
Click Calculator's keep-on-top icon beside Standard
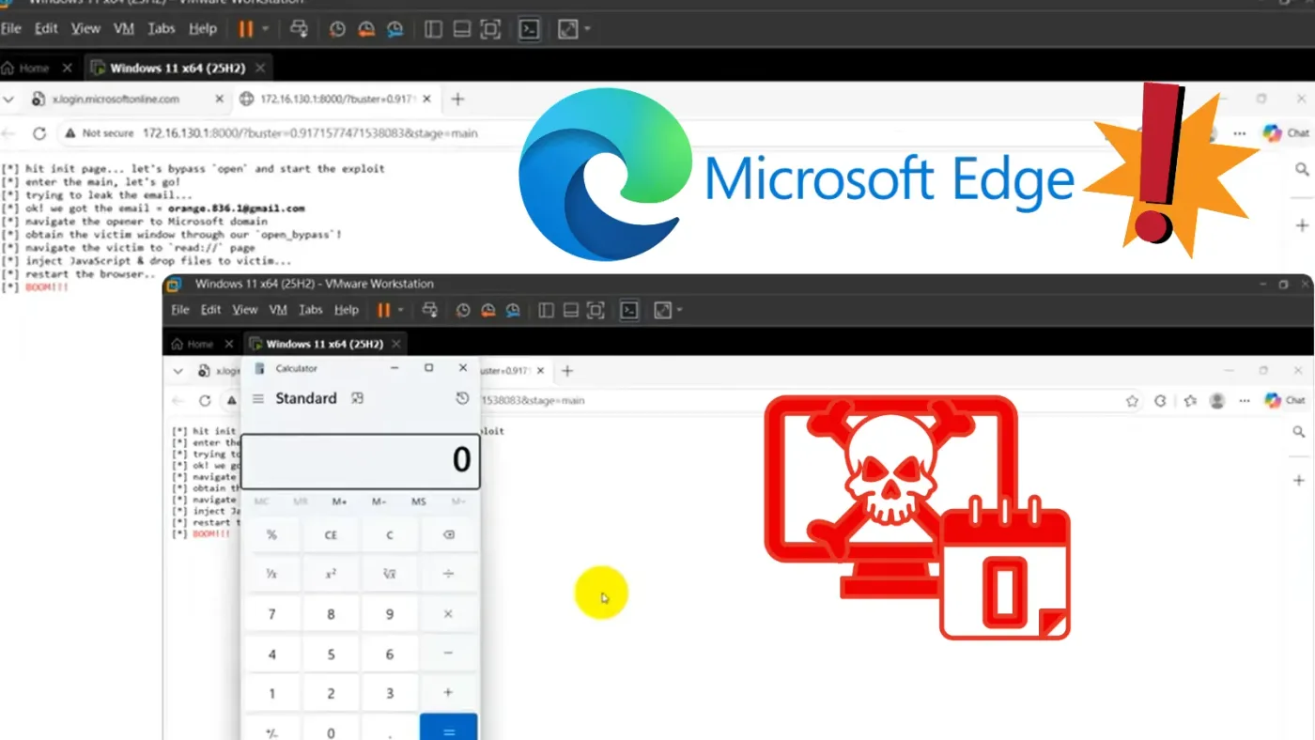(357, 398)
